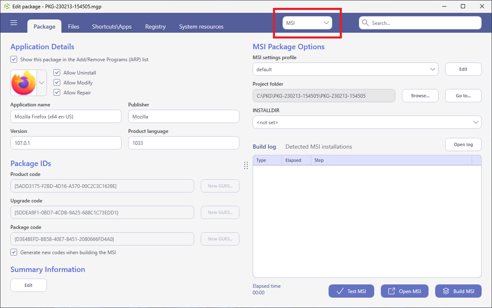
Task: Click the Build MSI button
Action: tap(458, 291)
